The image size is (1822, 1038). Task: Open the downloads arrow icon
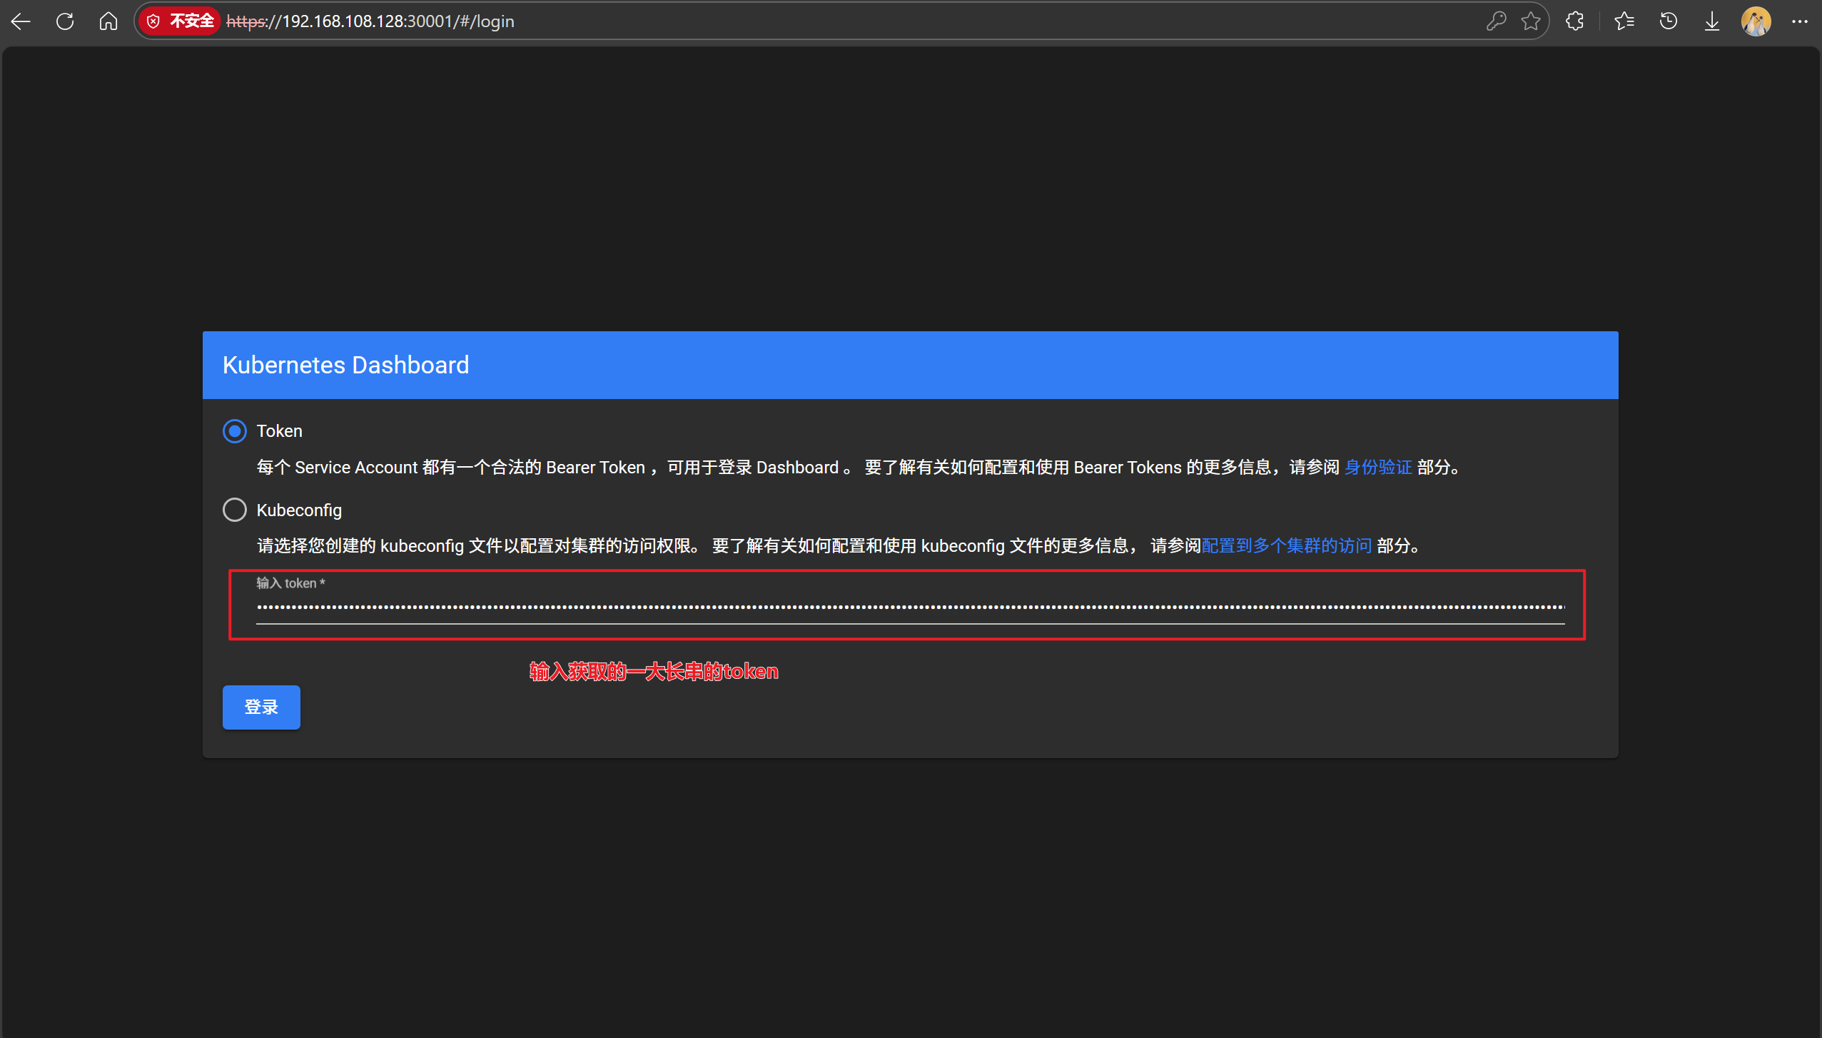click(x=1712, y=21)
